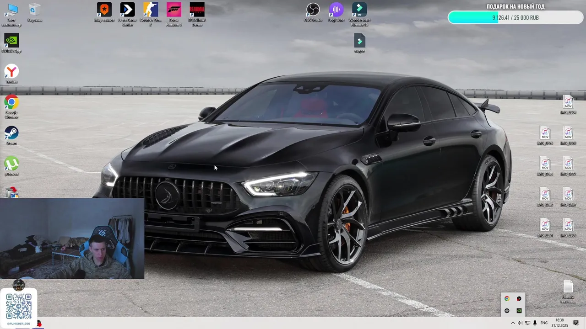Select the IMG_0264 MOV file
The width and height of the screenshot is (586, 329).
coord(568,105)
